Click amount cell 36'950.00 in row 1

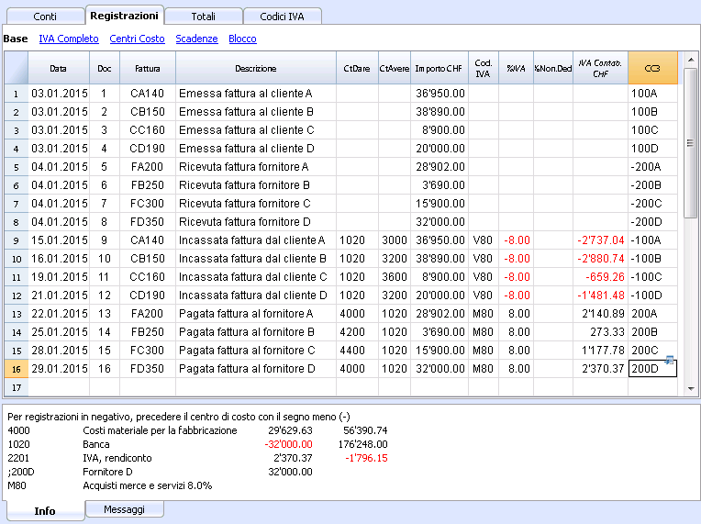(x=440, y=94)
